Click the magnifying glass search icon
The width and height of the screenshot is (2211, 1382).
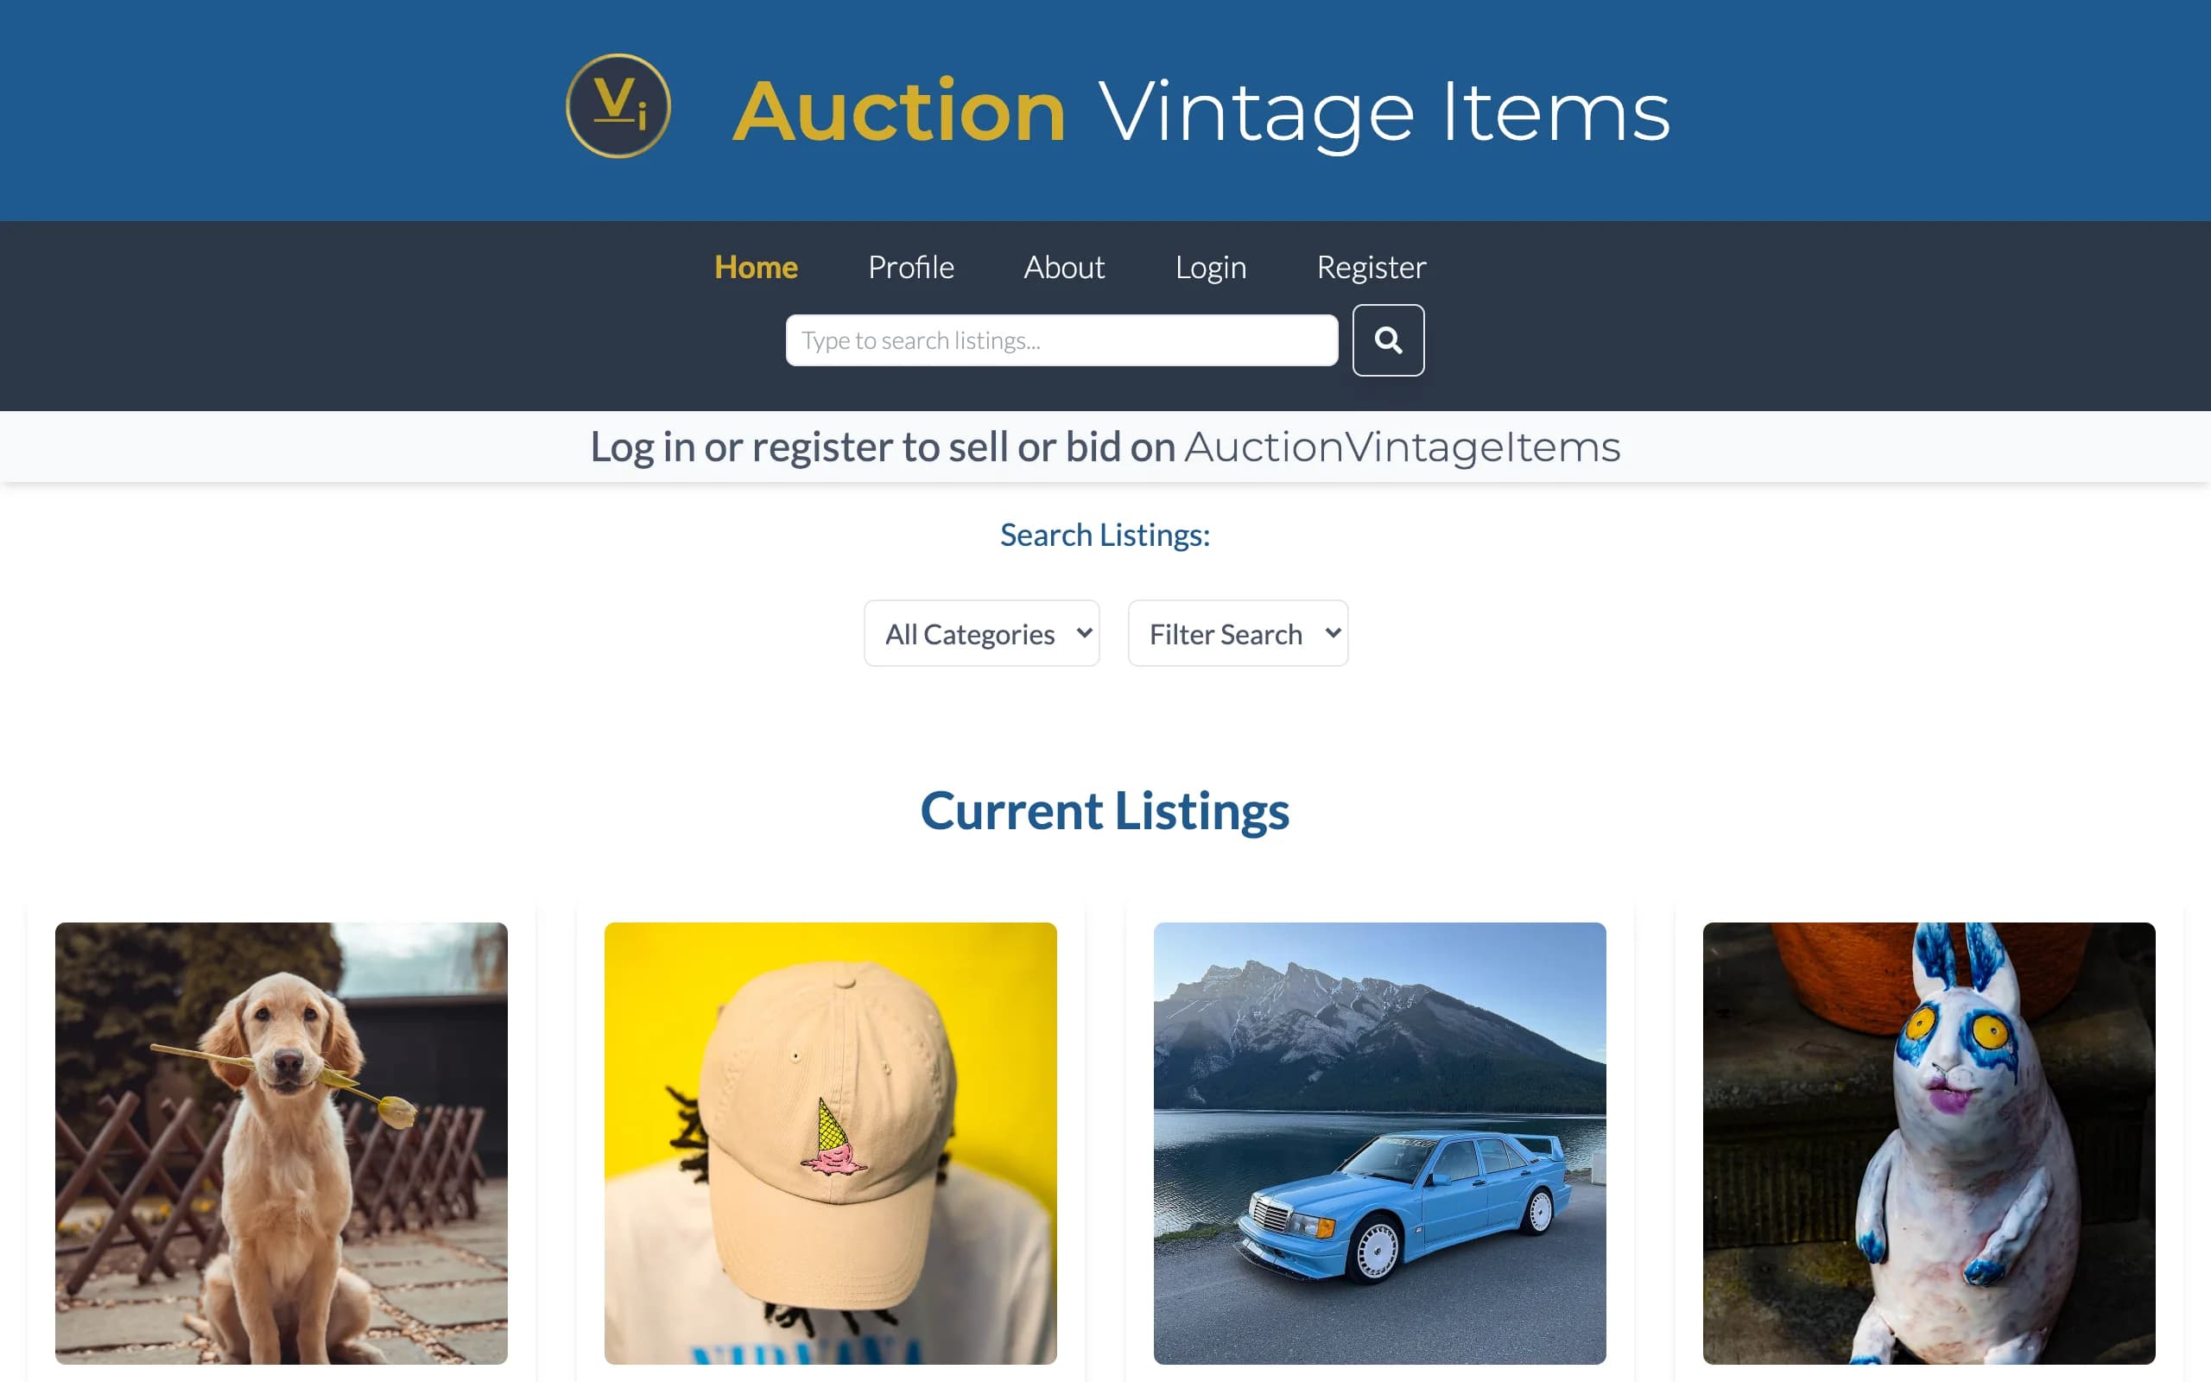click(1388, 340)
